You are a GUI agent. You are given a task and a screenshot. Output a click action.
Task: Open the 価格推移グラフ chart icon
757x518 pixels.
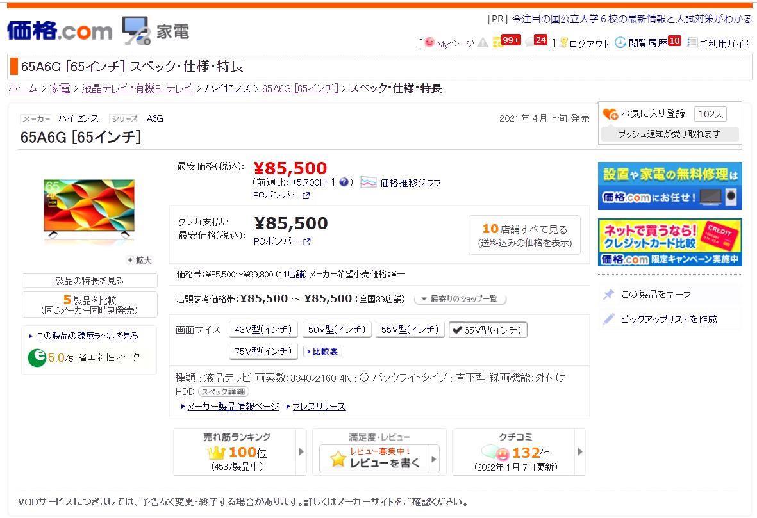click(x=369, y=182)
